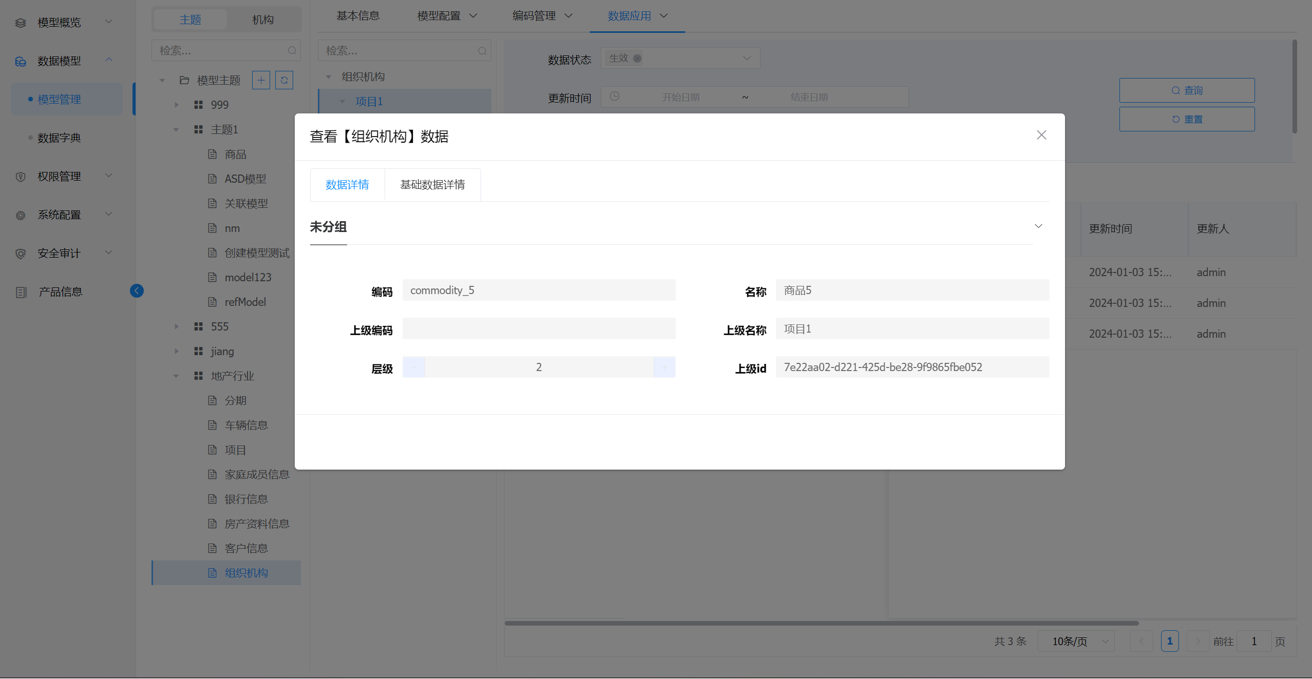Switch to 基础数据详情 tab
Image resolution: width=1312 pixels, height=679 pixels.
tap(432, 185)
